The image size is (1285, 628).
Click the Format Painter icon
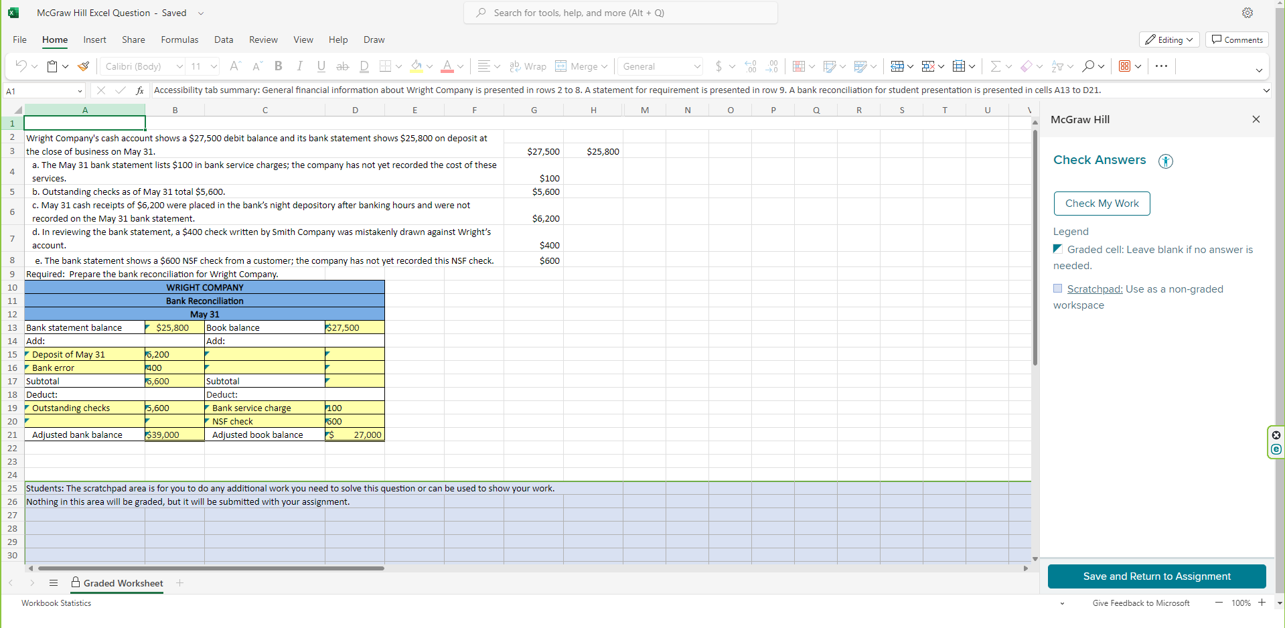[x=83, y=66]
